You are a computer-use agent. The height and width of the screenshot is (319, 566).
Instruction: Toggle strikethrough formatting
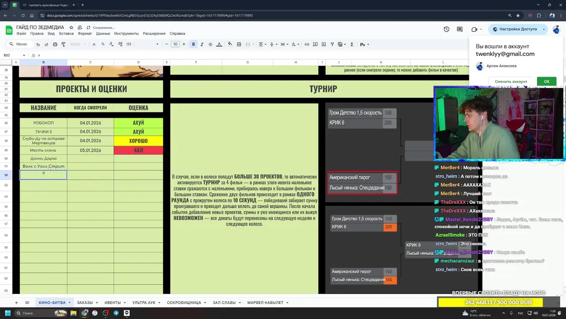210,44
